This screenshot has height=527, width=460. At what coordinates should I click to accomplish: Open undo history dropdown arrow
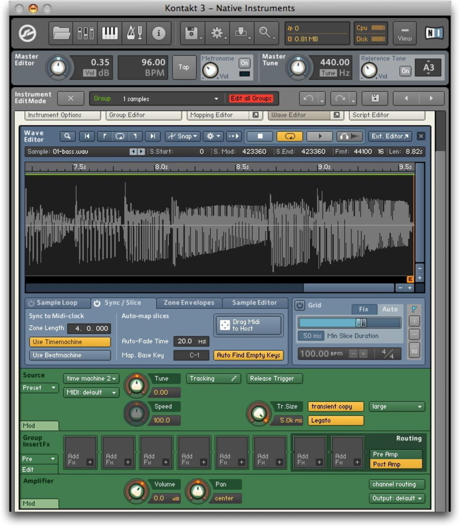(x=322, y=100)
